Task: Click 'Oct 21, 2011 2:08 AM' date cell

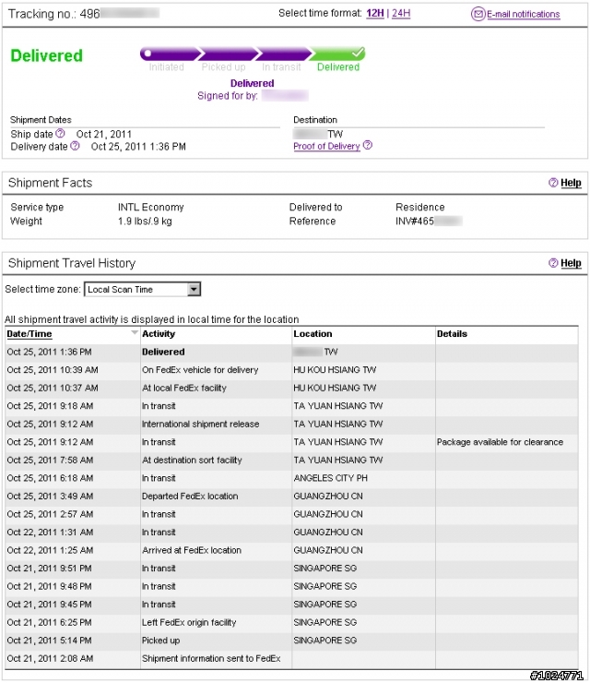Action: click(x=50, y=659)
